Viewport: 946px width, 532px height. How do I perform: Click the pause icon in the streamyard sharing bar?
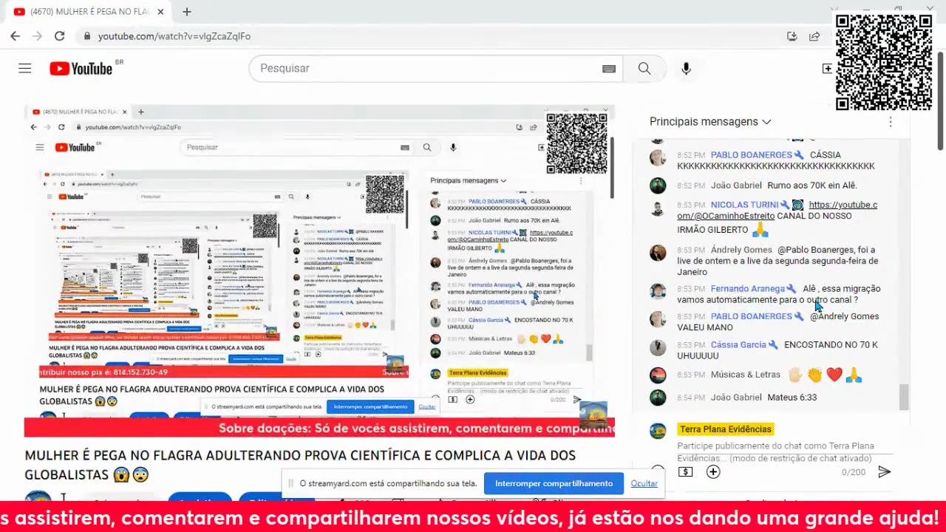click(x=290, y=483)
